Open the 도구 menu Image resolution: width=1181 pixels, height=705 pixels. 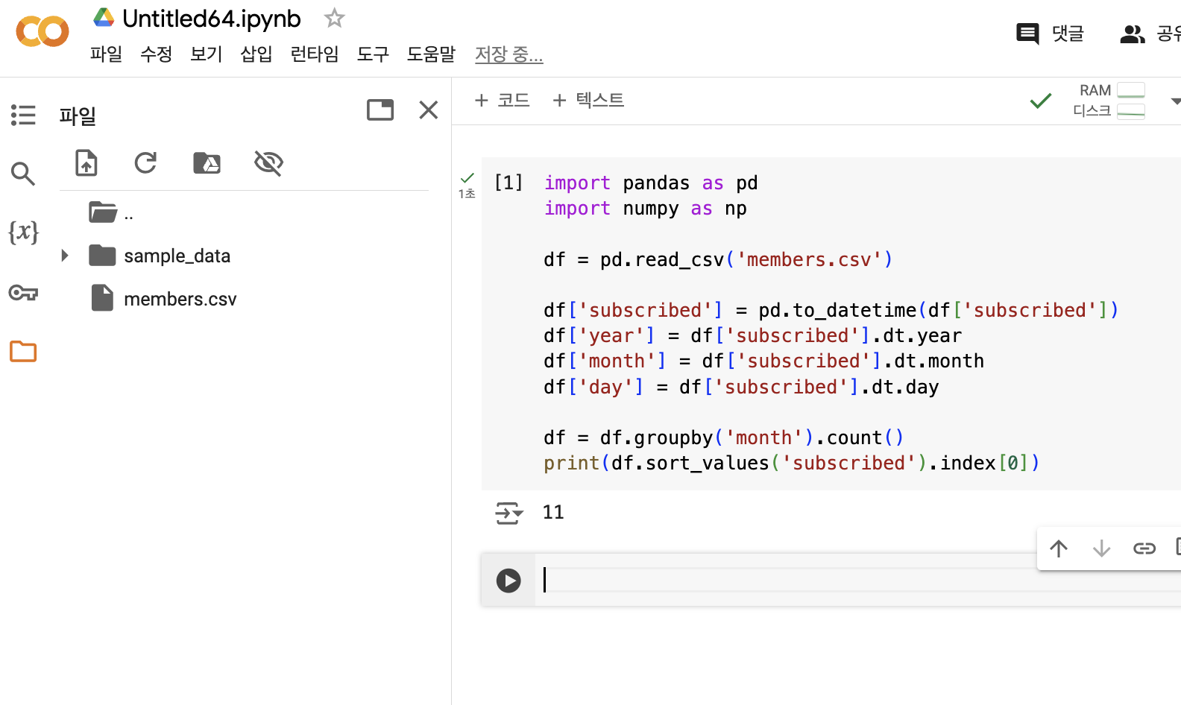tap(372, 54)
